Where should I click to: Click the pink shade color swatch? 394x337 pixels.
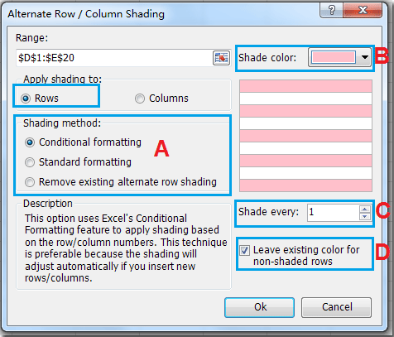click(x=333, y=57)
